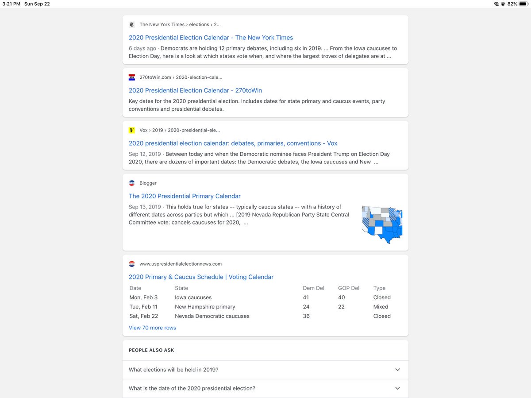Click the 'Mon, Feb 3' date cell
531x398 pixels.
pyautogui.click(x=143, y=298)
